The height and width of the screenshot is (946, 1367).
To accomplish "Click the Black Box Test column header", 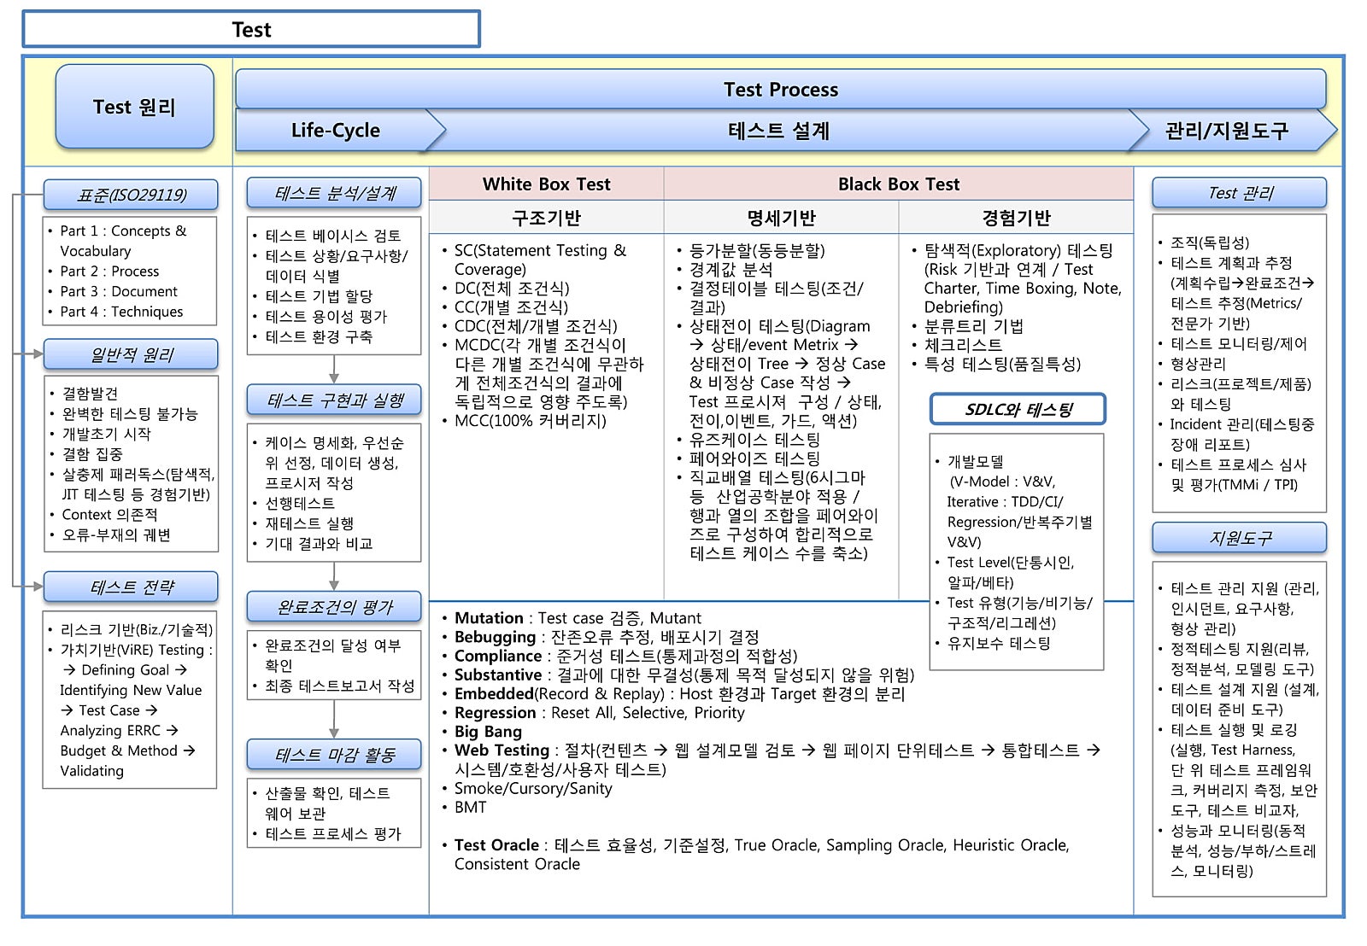I will tap(898, 184).
